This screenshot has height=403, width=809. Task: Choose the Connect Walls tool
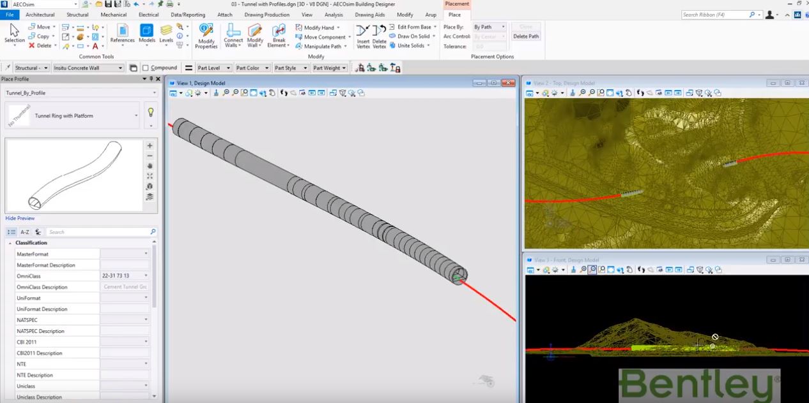[233, 36]
